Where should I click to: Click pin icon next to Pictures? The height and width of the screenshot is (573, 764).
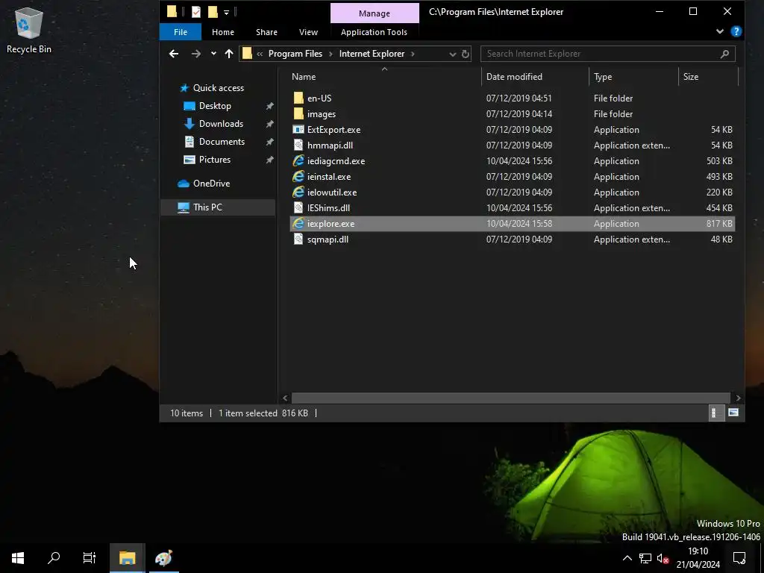point(269,160)
